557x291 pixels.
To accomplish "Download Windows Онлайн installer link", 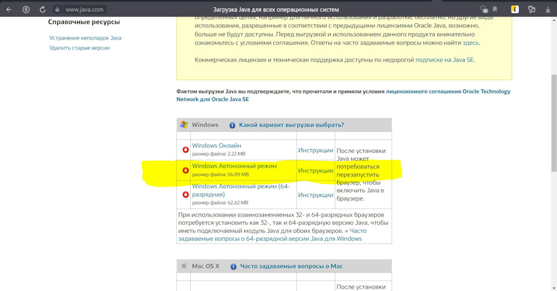I will [216, 145].
